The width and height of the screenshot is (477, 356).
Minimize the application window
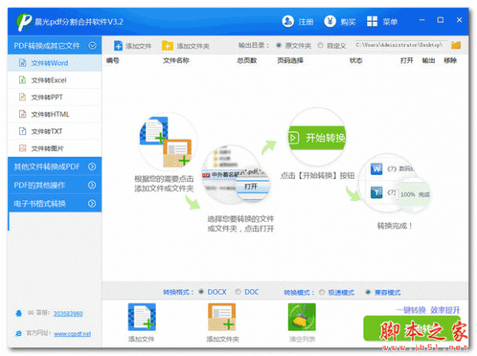pos(421,20)
